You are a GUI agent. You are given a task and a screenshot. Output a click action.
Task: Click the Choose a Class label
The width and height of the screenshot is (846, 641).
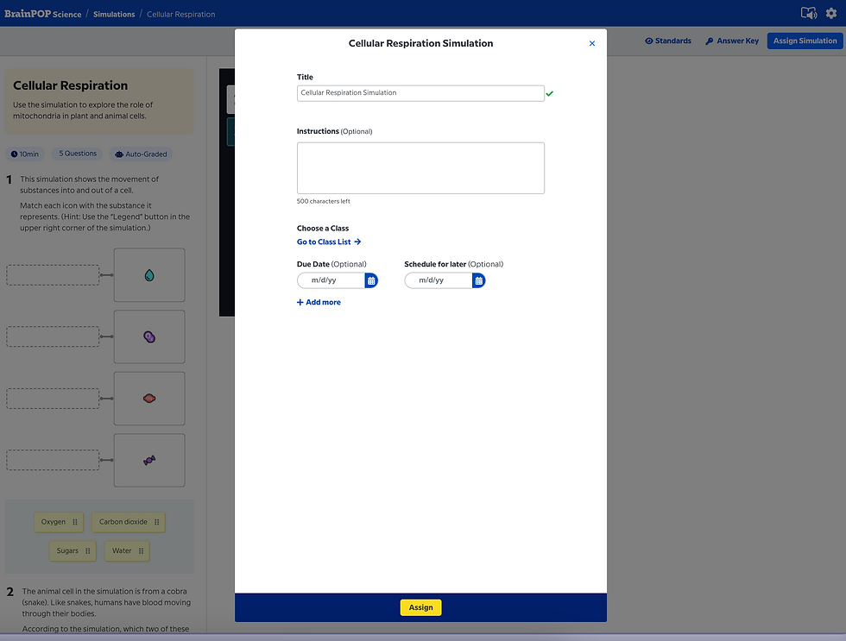[x=323, y=229]
